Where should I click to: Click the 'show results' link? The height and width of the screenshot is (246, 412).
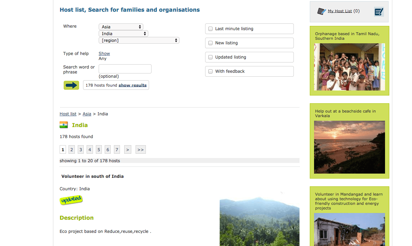(x=132, y=85)
